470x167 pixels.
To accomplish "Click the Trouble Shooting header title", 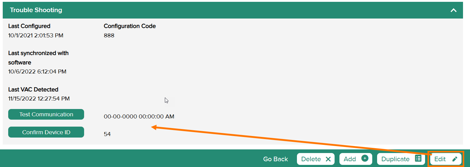I will click(x=36, y=10).
